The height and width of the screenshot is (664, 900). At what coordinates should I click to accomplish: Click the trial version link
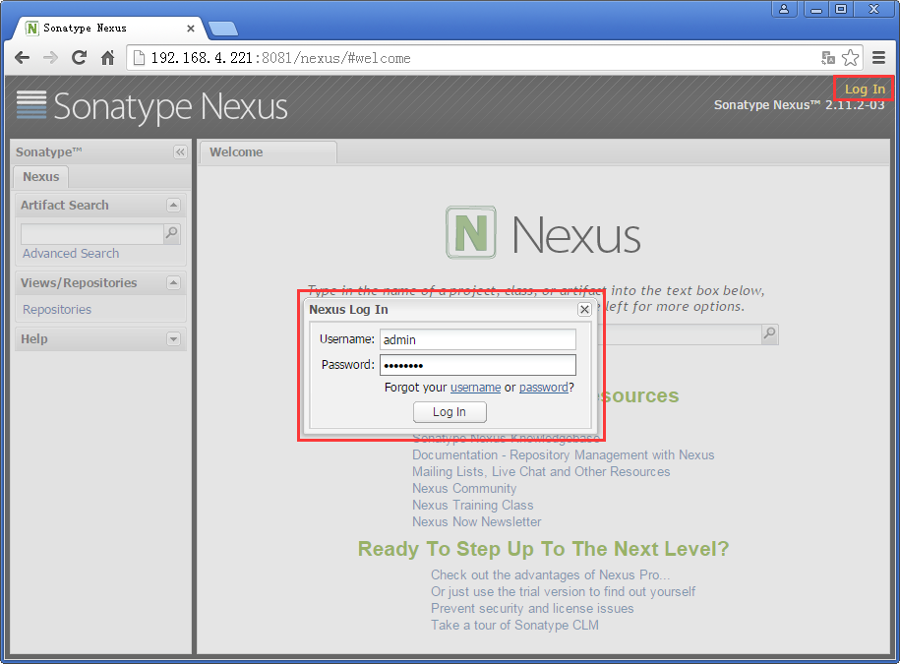[x=563, y=591]
